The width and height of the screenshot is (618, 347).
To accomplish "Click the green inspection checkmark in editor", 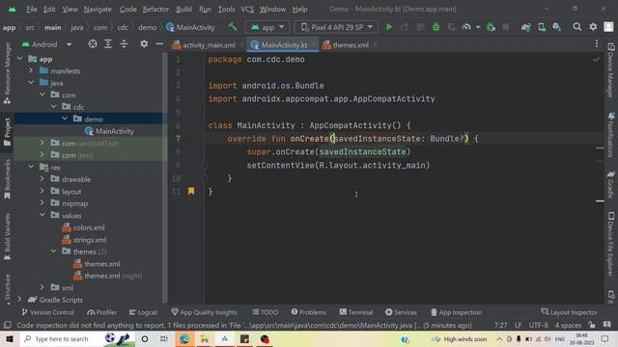I will tap(596, 60).
